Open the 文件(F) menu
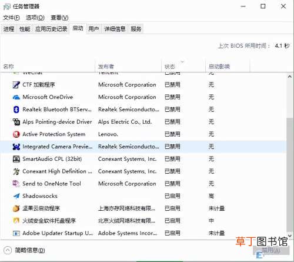Viewport: 294px width, 262px height. click(11, 18)
